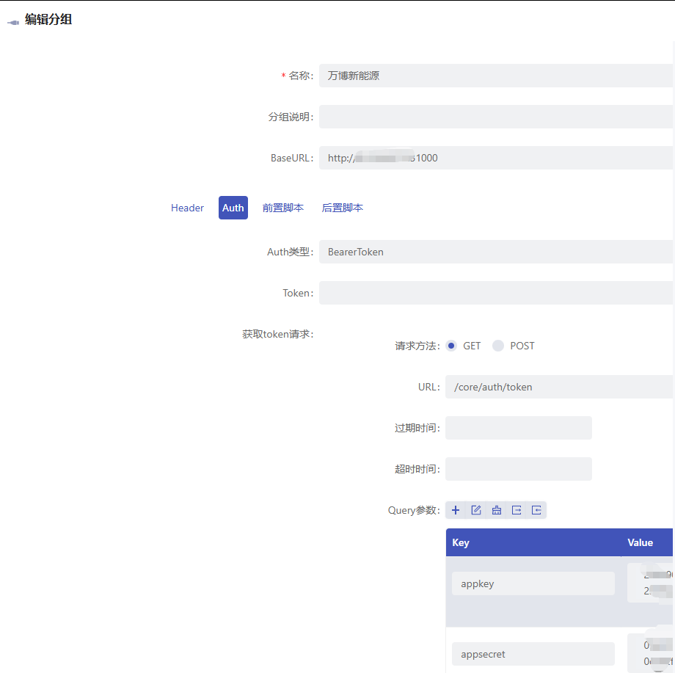Open the Auth tab

233,208
